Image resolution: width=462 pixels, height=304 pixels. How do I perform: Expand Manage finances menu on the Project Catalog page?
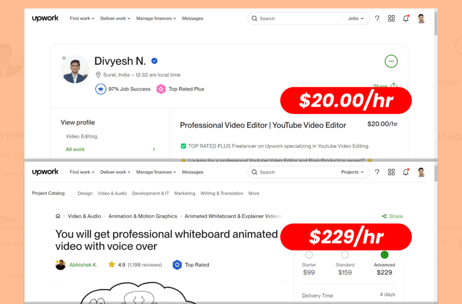click(156, 172)
